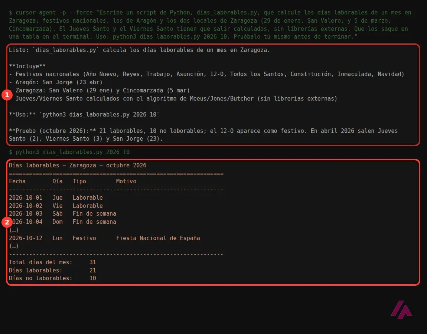Select 'Fiesta Nacional de España' motivo text
The image size is (427, 334).
tap(158, 238)
